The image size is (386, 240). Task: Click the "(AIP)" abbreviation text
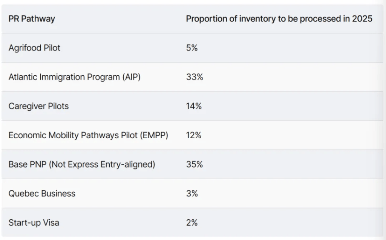tap(132, 77)
